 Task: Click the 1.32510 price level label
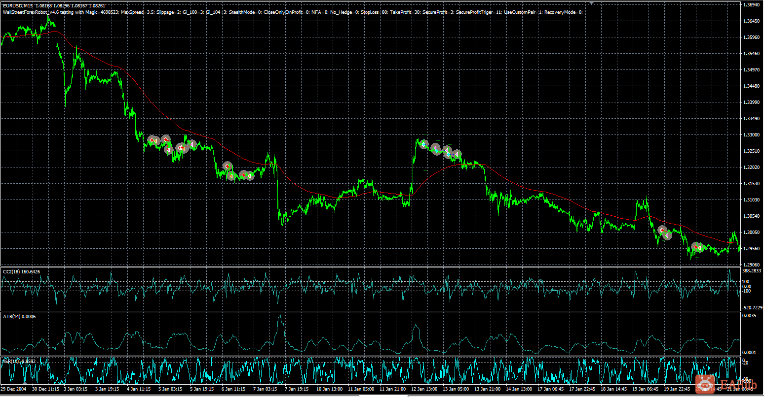pos(750,151)
